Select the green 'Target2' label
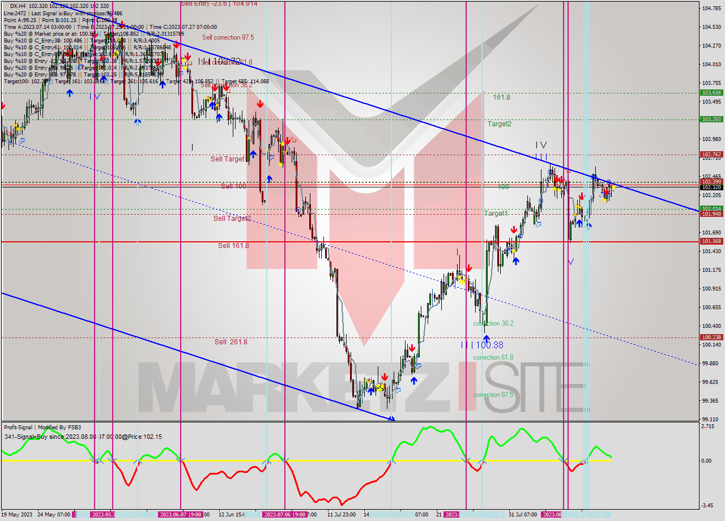 pyautogui.click(x=500, y=123)
